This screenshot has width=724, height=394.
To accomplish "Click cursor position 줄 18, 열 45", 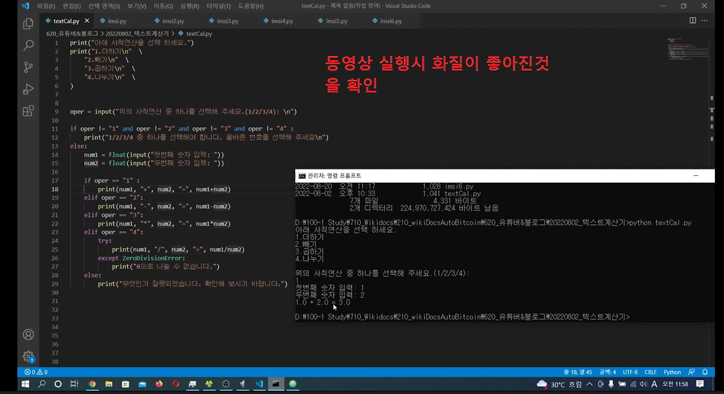I will 578,372.
